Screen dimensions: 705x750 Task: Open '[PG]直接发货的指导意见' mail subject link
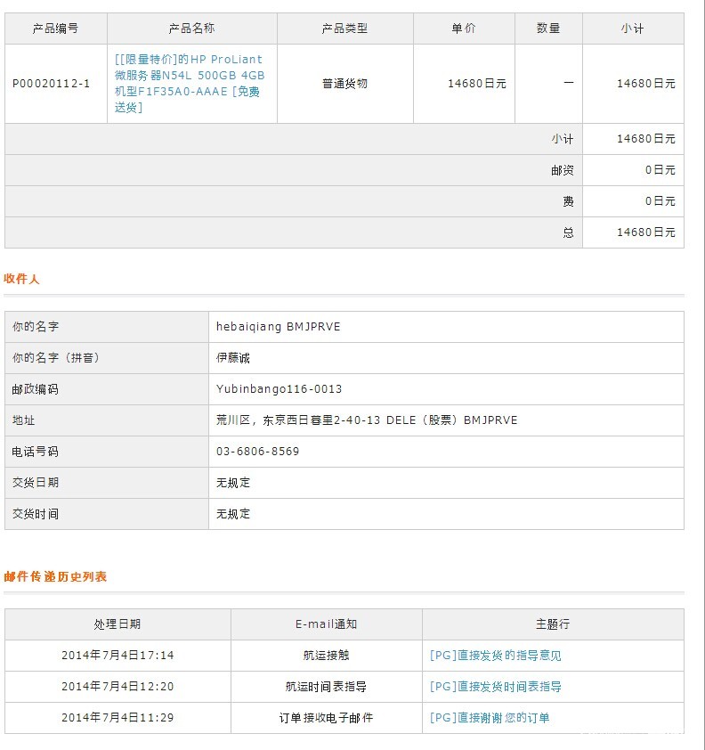coord(495,656)
